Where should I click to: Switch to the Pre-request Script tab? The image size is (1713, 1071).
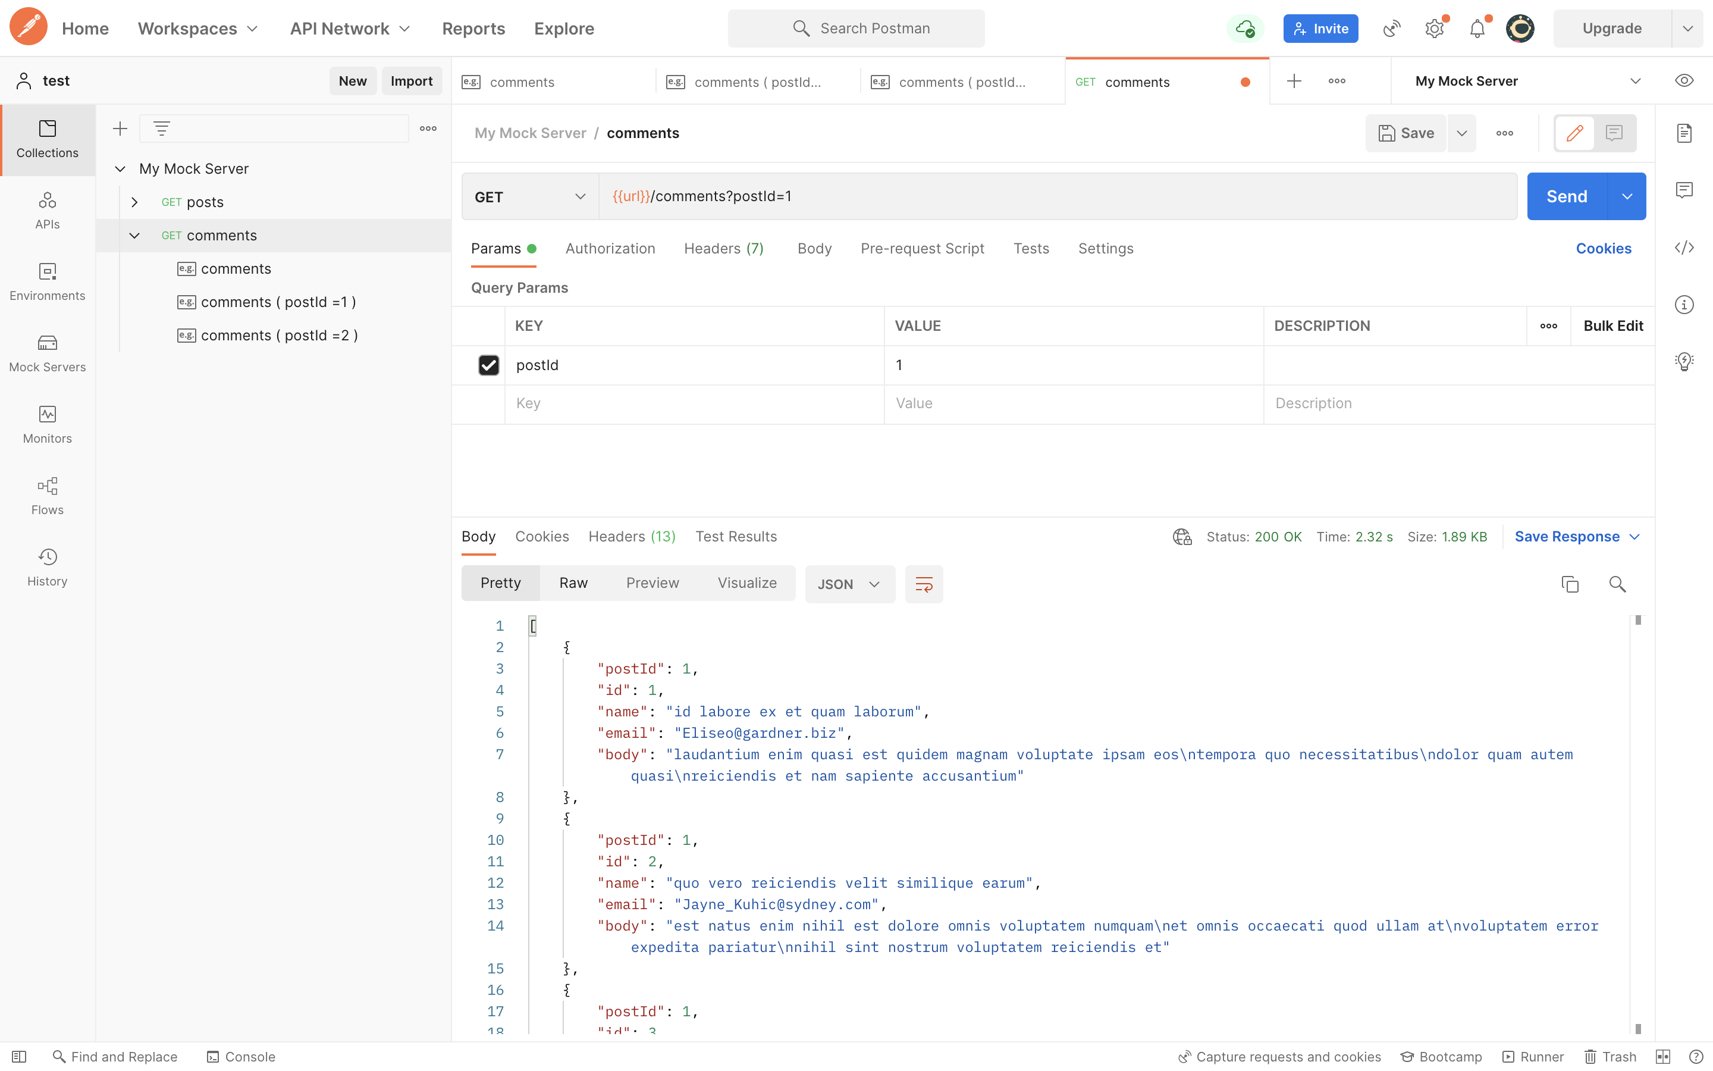(921, 249)
